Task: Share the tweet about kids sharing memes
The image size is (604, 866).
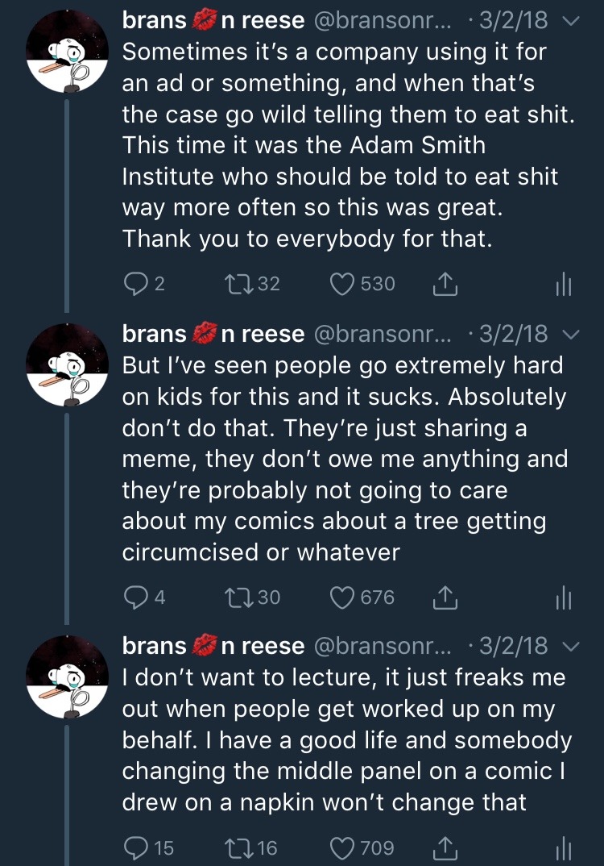Action: point(446,597)
